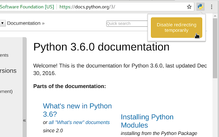Open the Chrome three-dot menu
The image size is (219, 137).
point(211,7)
